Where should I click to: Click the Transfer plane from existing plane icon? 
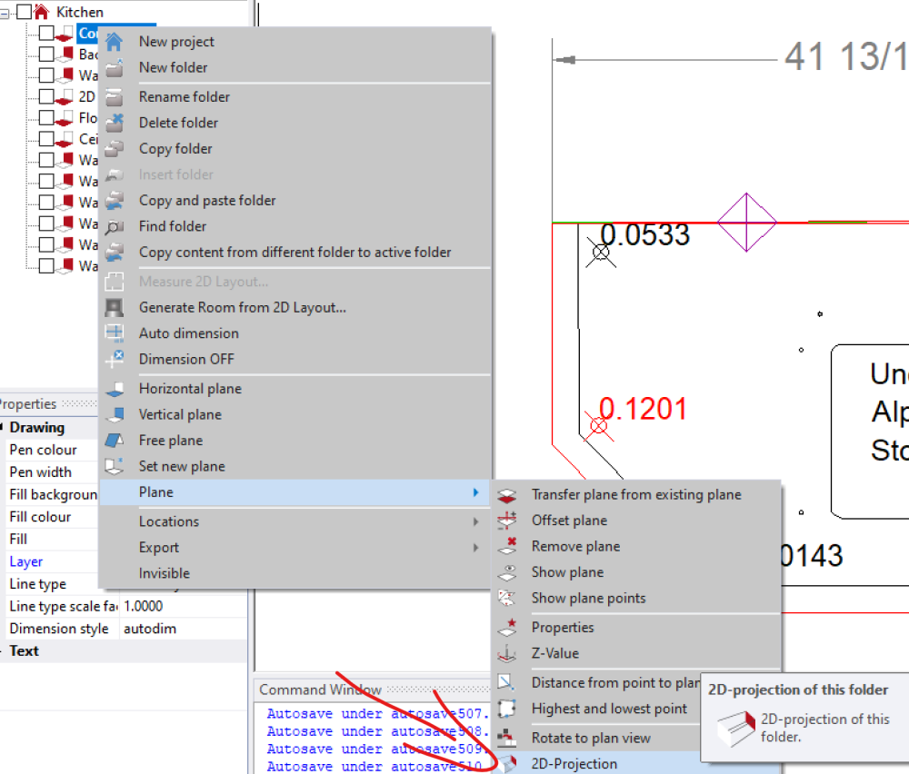click(506, 495)
